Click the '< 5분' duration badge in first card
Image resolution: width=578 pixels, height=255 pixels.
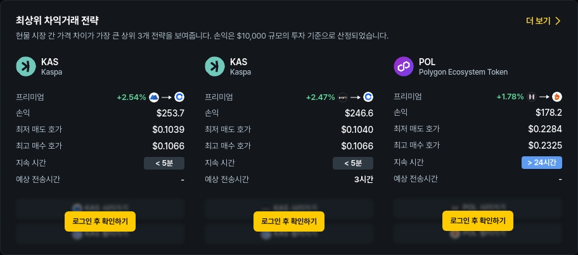(x=164, y=163)
